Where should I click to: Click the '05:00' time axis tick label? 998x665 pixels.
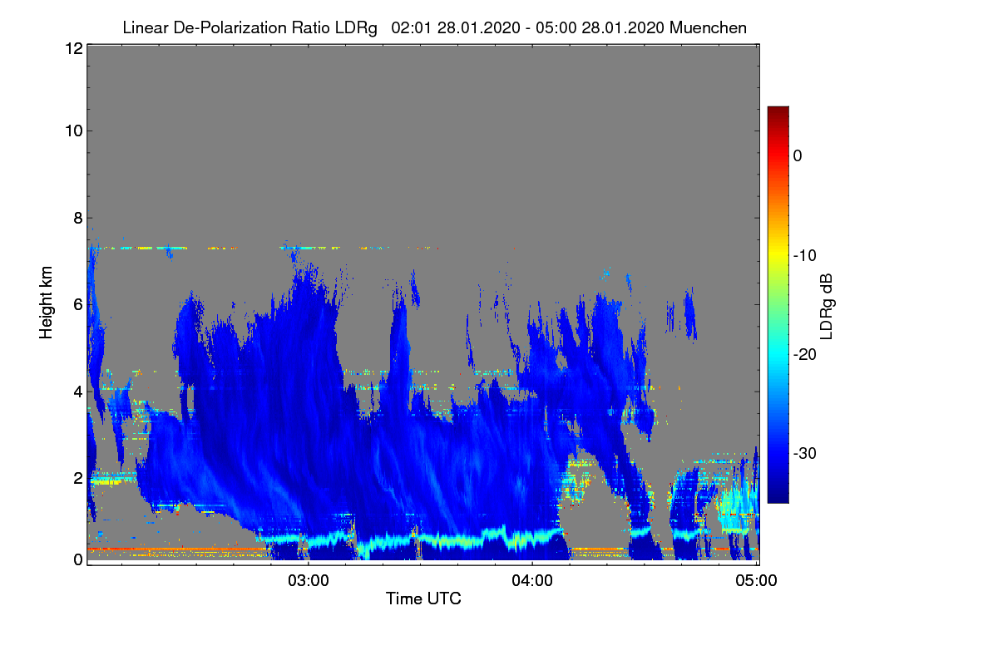(x=757, y=580)
